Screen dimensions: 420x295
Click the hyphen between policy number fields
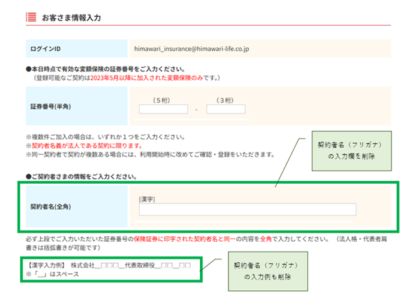[x=197, y=110]
